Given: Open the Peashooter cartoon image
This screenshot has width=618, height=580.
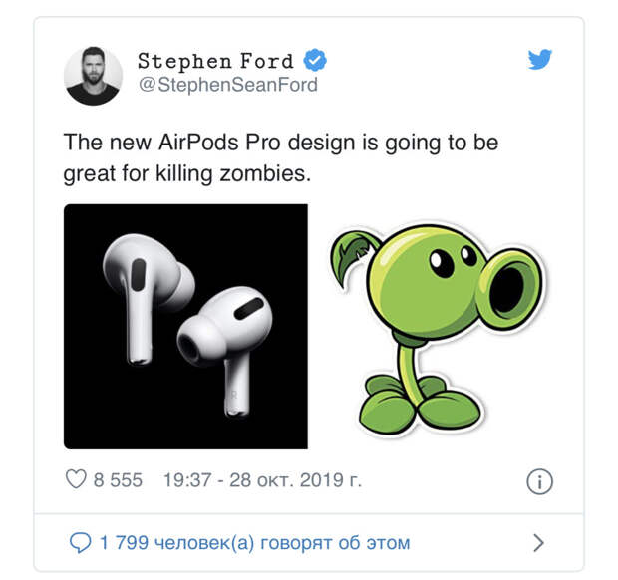Looking at the screenshot, I should coord(437,328).
